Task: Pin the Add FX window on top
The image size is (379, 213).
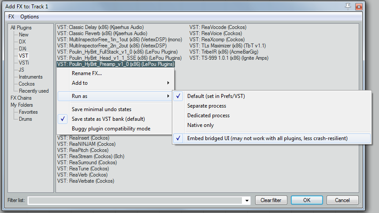Action: 348,7
